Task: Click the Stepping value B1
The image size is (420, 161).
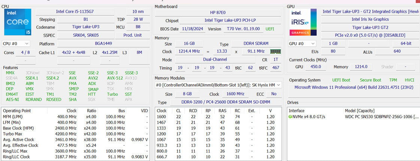Action: click(86, 19)
